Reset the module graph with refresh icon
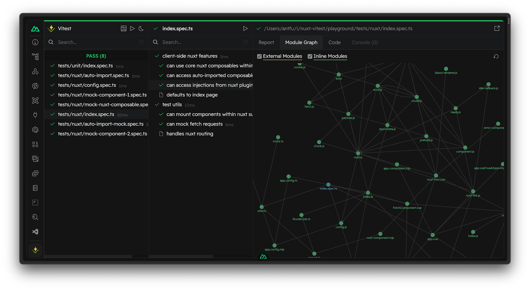 click(x=496, y=57)
